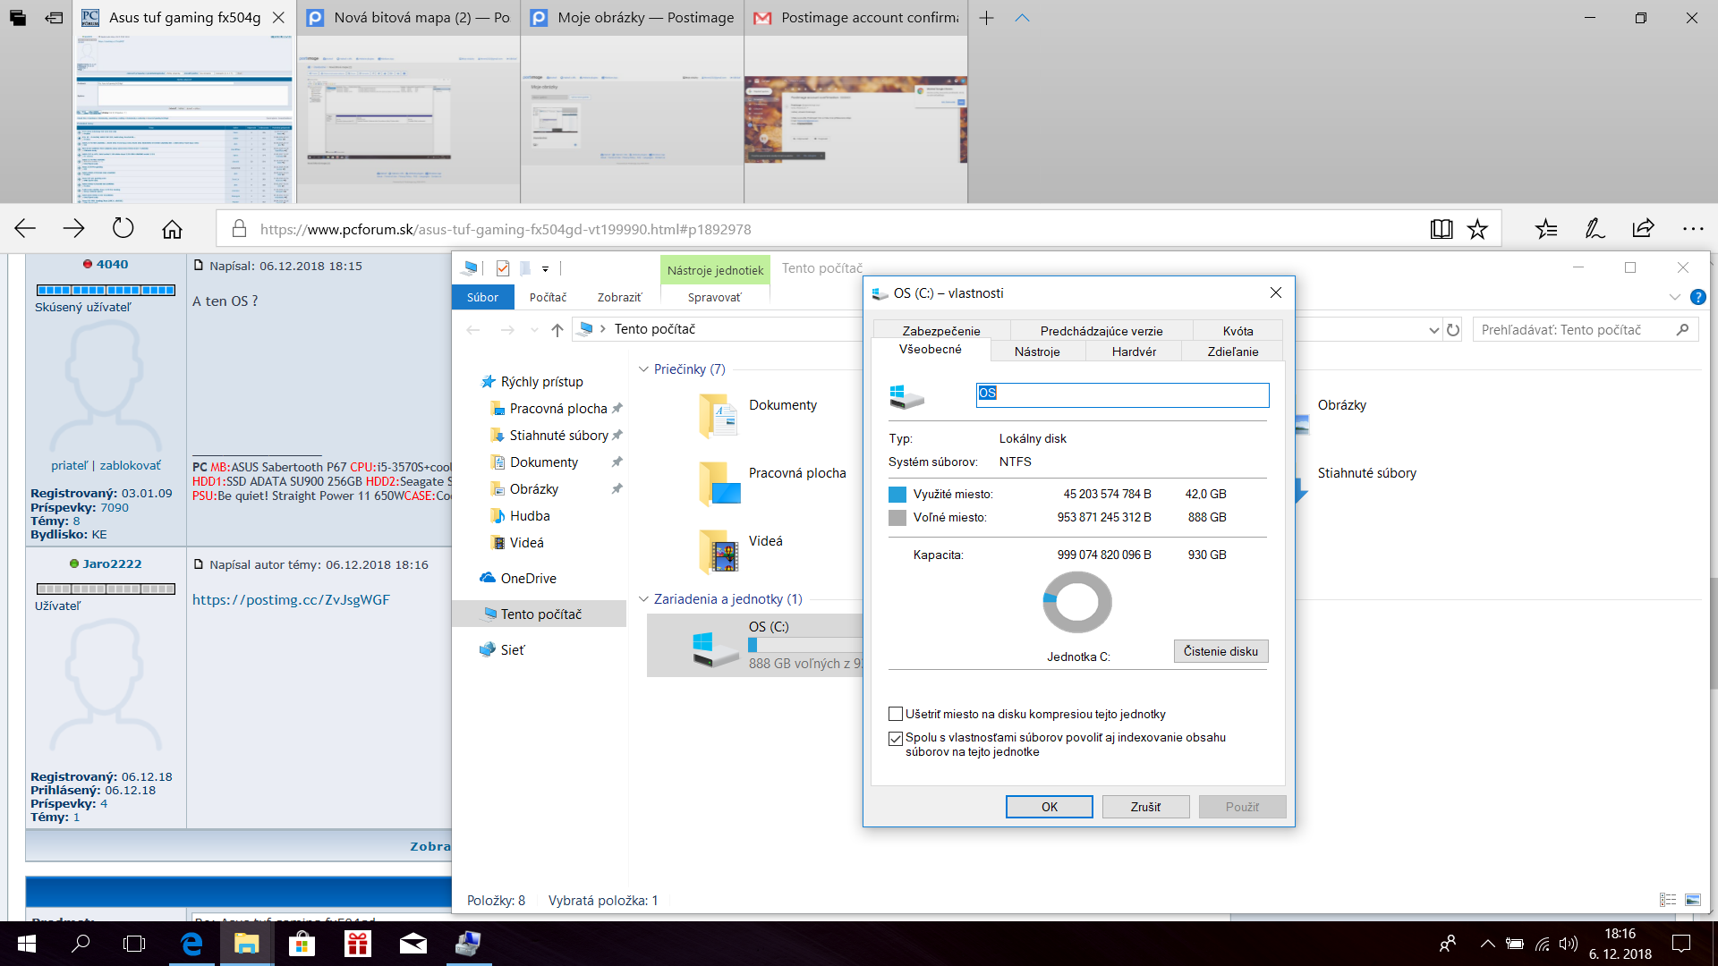Toggle properties checkbox in quick access toolbar
Viewport: 1718px width, 966px height.
coord(503,268)
